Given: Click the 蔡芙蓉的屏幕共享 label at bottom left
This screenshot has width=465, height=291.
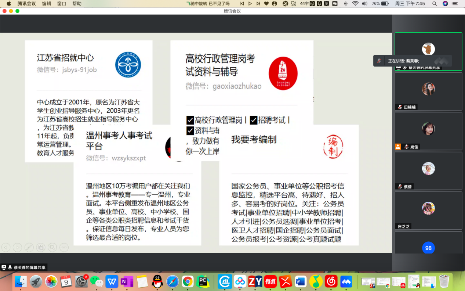Looking at the screenshot, I should click(24, 267).
